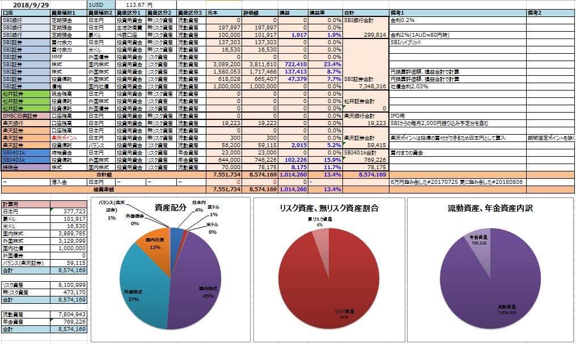This screenshot has height=344, width=576.
Task: Click the 23.4% profit rate cell
Action: pos(325,64)
